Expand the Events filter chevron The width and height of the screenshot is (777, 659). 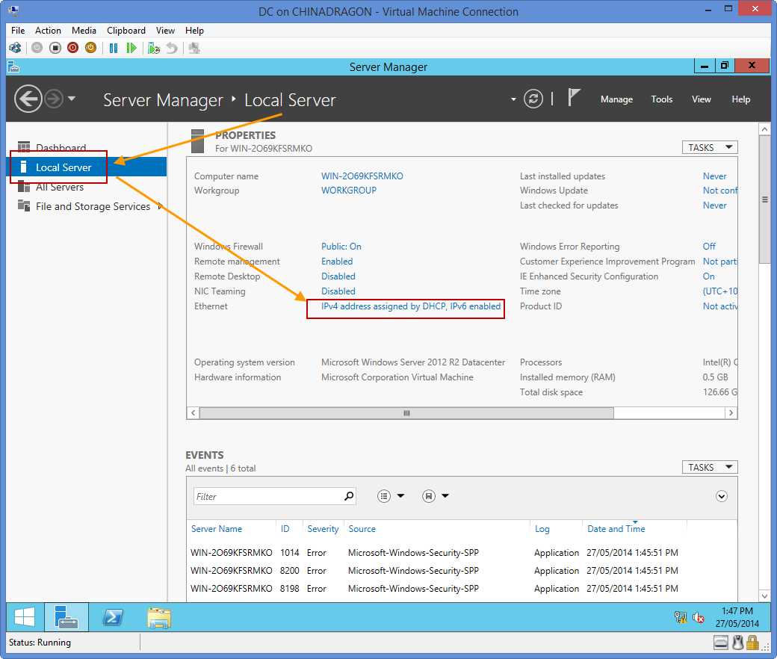(722, 496)
